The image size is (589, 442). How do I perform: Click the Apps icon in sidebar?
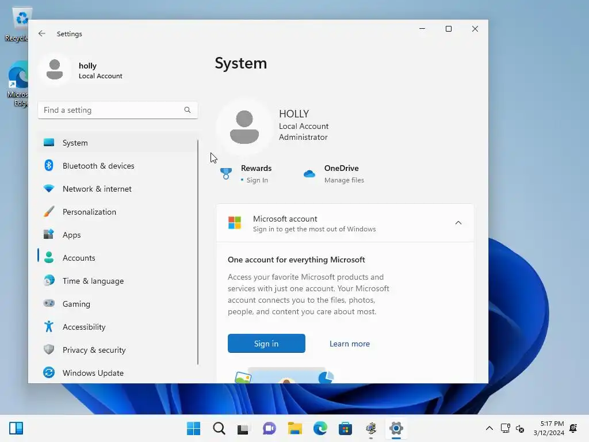[x=49, y=235]
